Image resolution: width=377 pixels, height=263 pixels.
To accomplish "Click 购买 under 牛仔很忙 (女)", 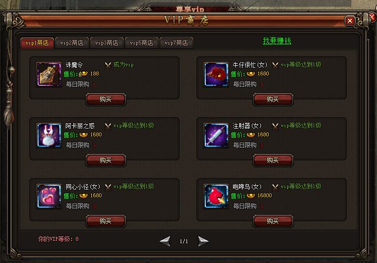I will click(273, 99).
